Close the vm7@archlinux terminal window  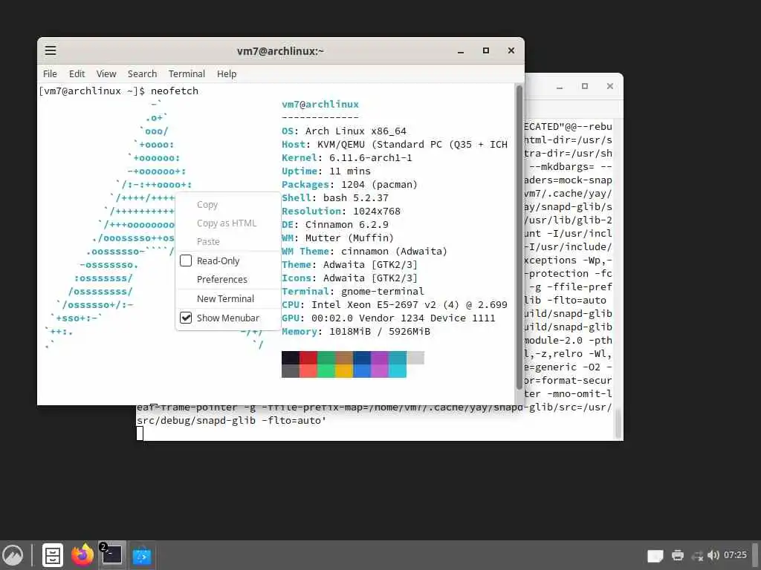pos(511,50)
